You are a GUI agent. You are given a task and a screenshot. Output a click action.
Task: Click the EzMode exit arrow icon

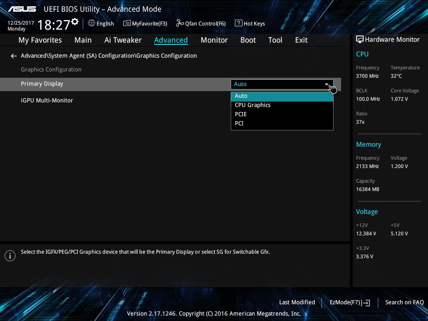(366, 303)
